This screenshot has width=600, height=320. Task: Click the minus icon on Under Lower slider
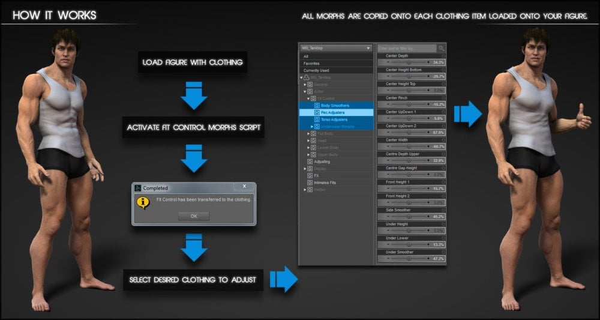coord(388,244)
